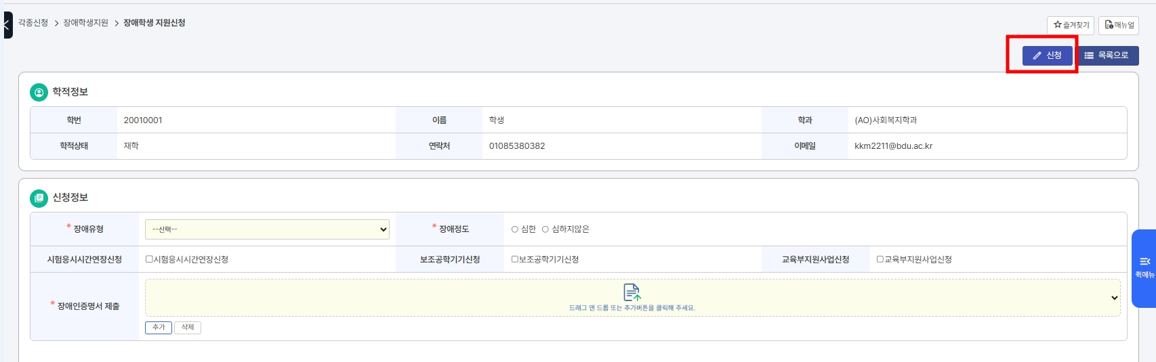Tick the 교육부지원사업신청 checkbox
This screenshot has width=1156, height=362.
pyautogui.click(x=880, y=259)
